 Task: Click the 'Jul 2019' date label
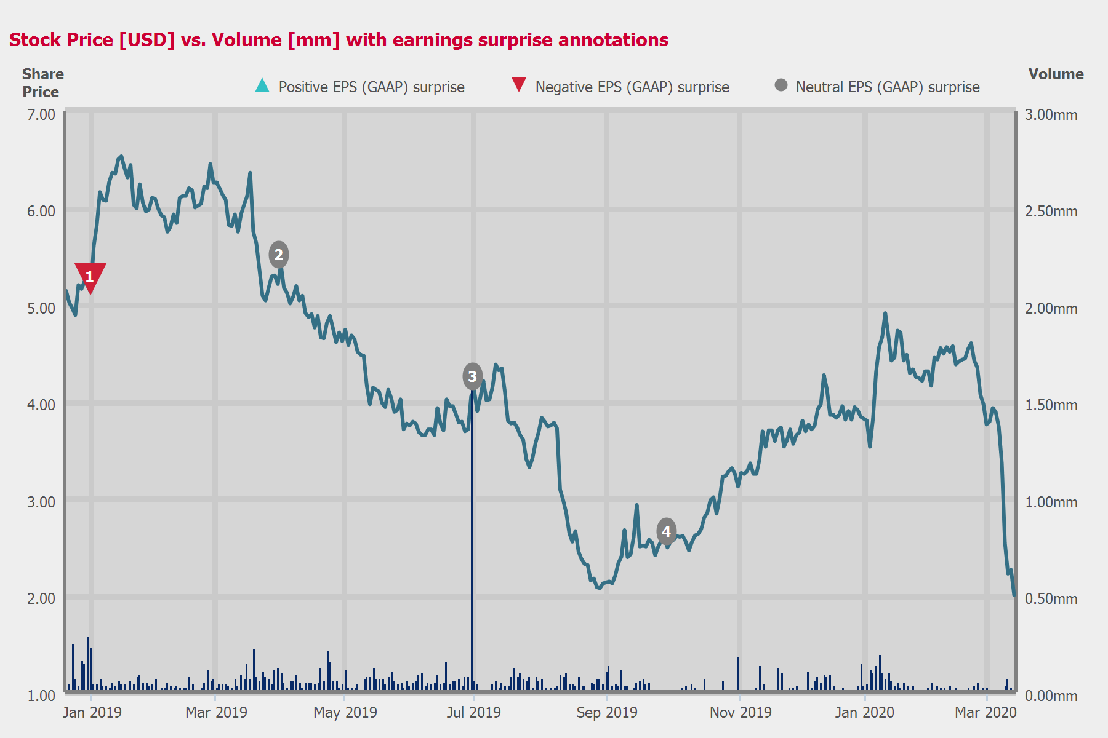pyautogui.click(x=473, y=713)
